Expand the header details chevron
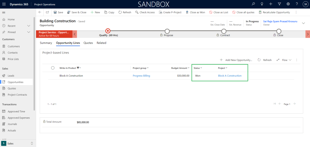This screenshot has width=310, height=147. click(x=303, y=23)
